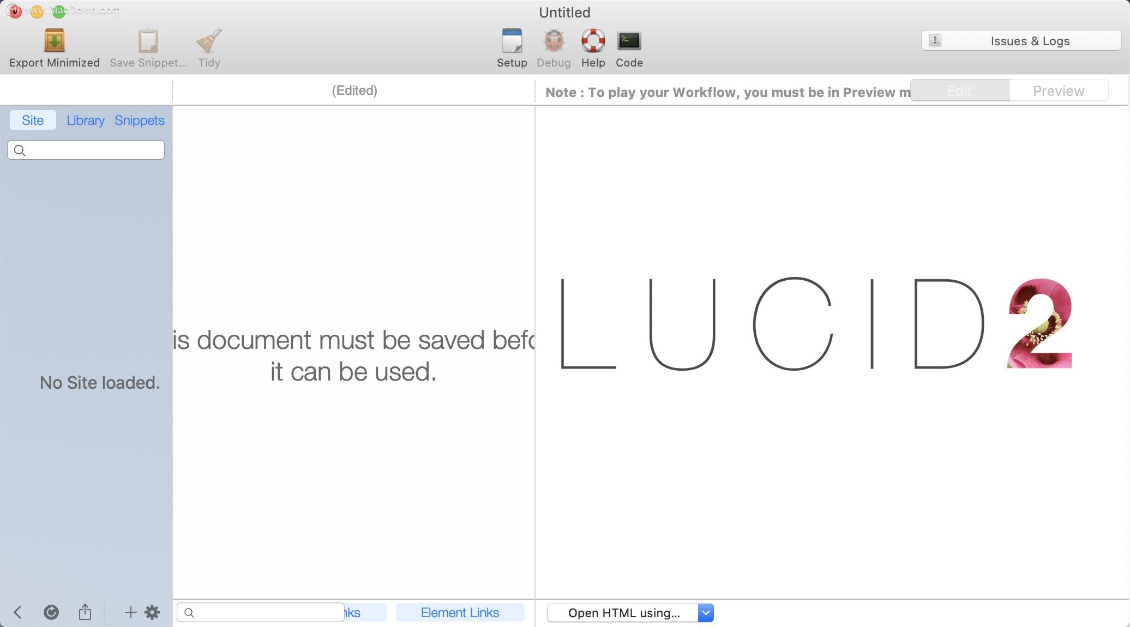
Task: Select the Snippets tab
Action: (140, 120)
